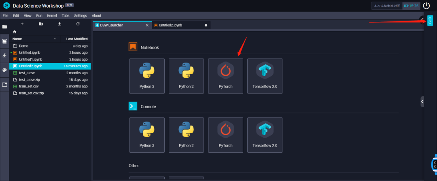
Task: Open a Tensorflow 2.0 console
Action: pyautogui.click(x=265, y=135)
